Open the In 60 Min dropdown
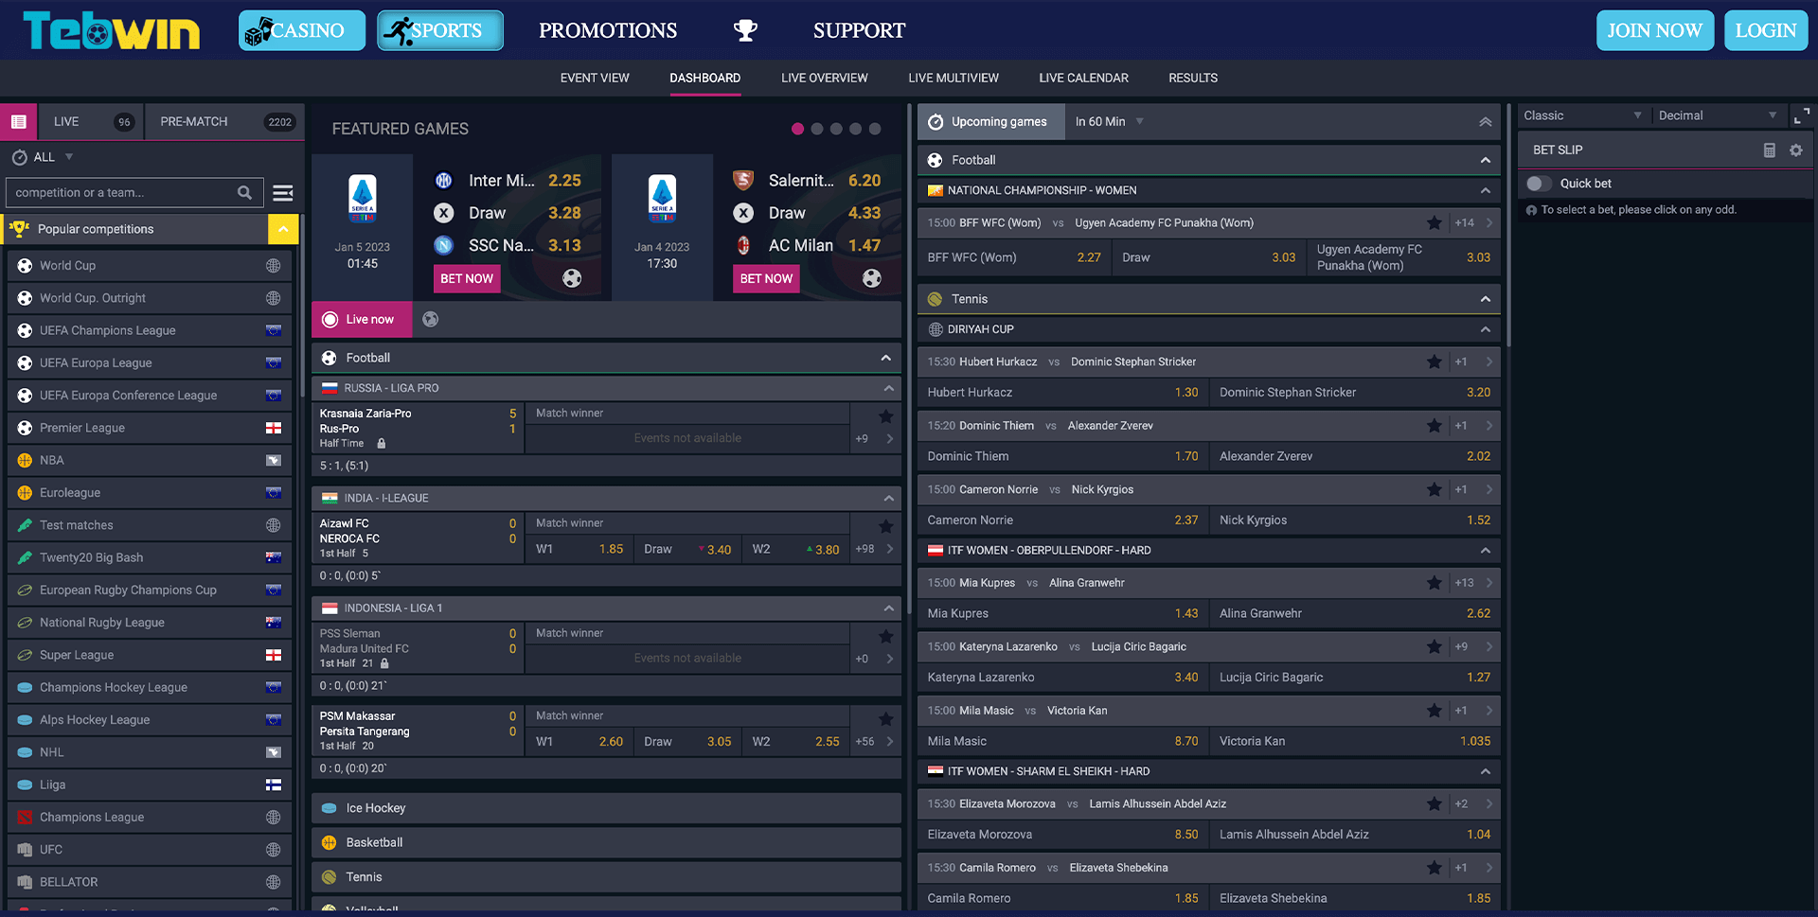The image size is (1818, 917). point(1109,121)
